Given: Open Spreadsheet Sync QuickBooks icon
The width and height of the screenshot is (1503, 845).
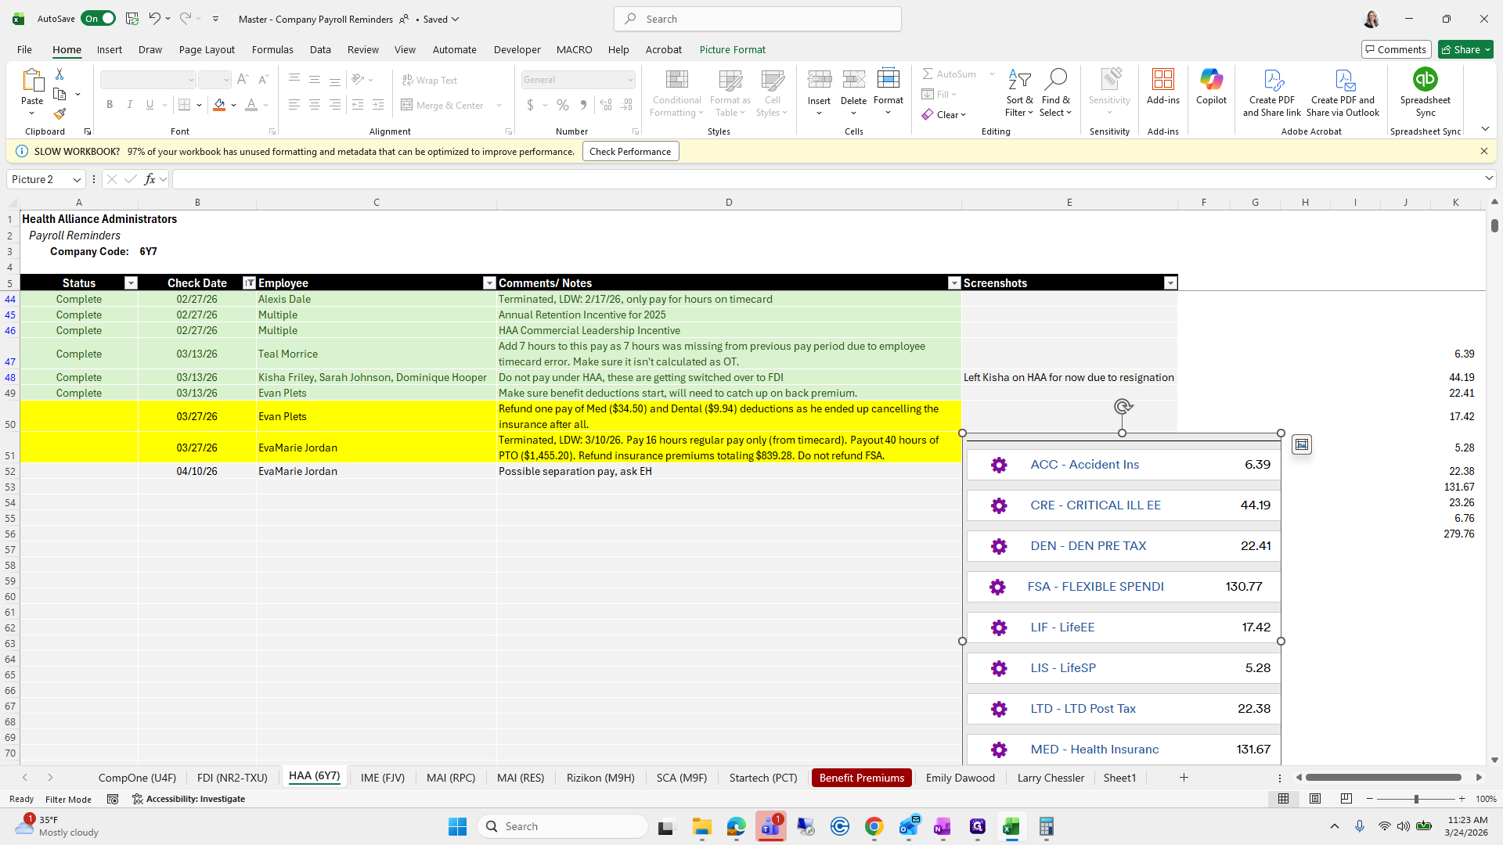Looking at the screenshot, I should pyautogui.click(x=1425, y=80).
